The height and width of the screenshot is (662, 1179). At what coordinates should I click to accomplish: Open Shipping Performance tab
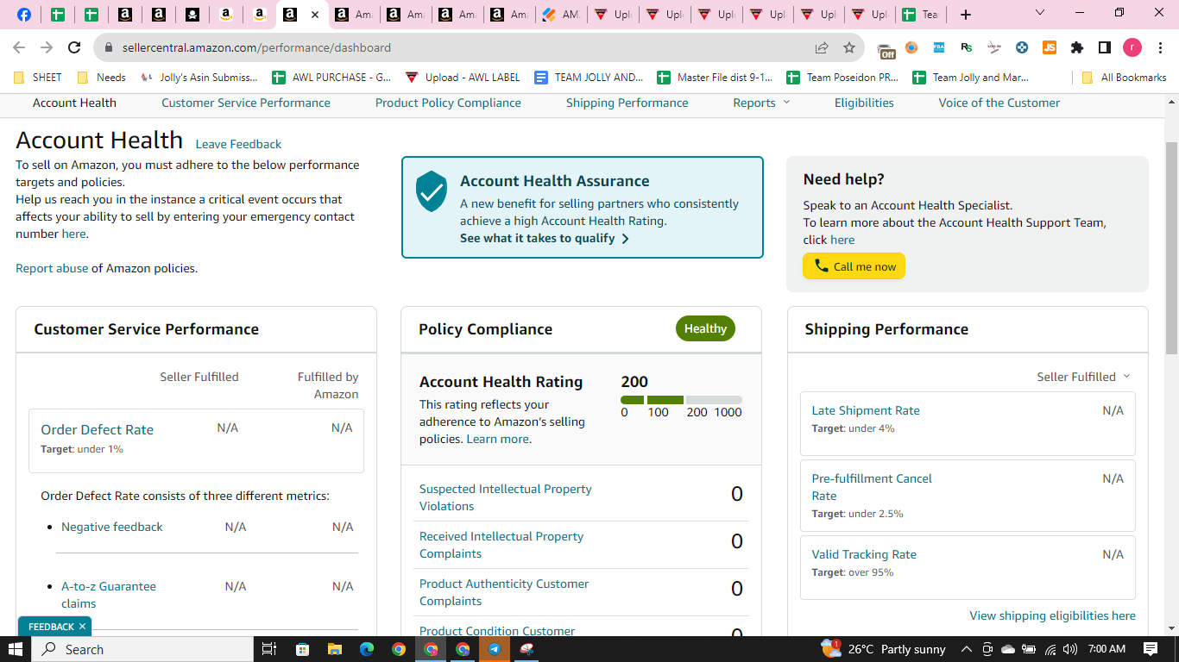pyautogui.click(x=627, y=103)
